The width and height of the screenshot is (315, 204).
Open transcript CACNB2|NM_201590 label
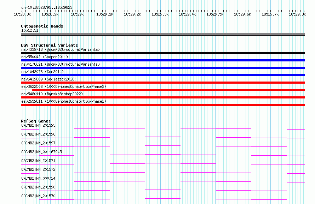pos(38,187)
